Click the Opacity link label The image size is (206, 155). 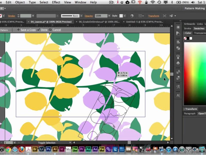[89, 16]
